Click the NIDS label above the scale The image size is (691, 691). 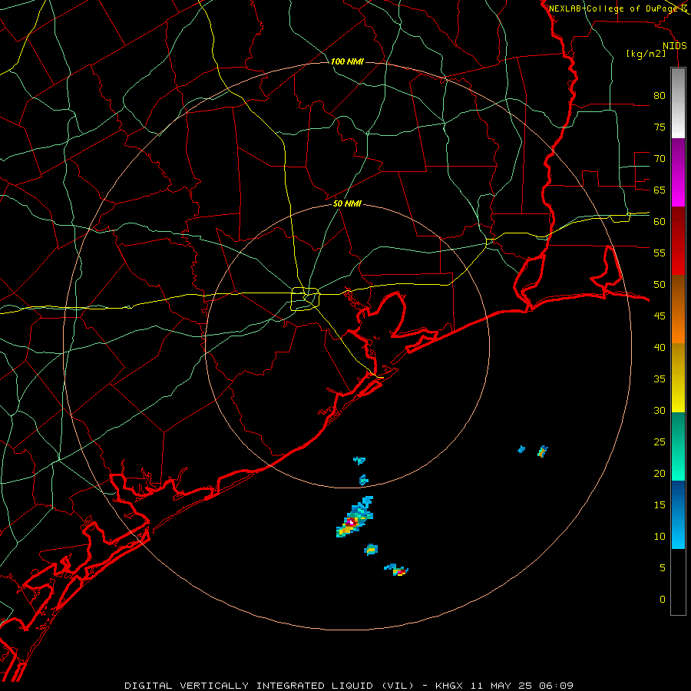pyautogui.click(x=674, y=46)
